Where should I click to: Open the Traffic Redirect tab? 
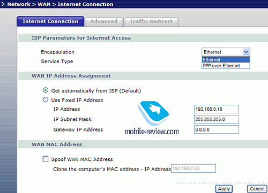[151, 21]
